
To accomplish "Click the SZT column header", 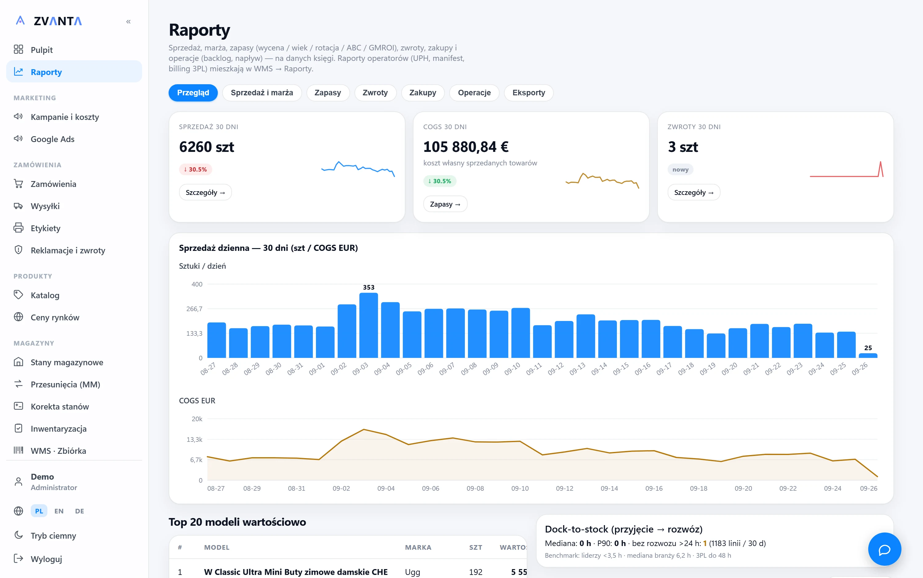I will pos(475,548).
